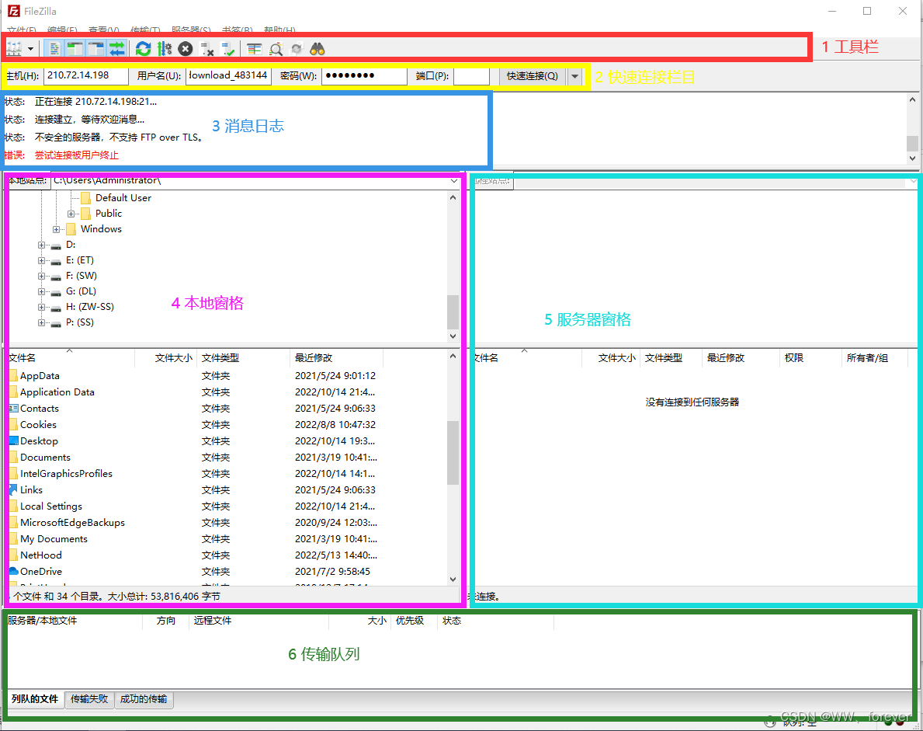Switch to the 列队的文件 tab
Viewport: 923px width, 731px height.
pos(35,698)
